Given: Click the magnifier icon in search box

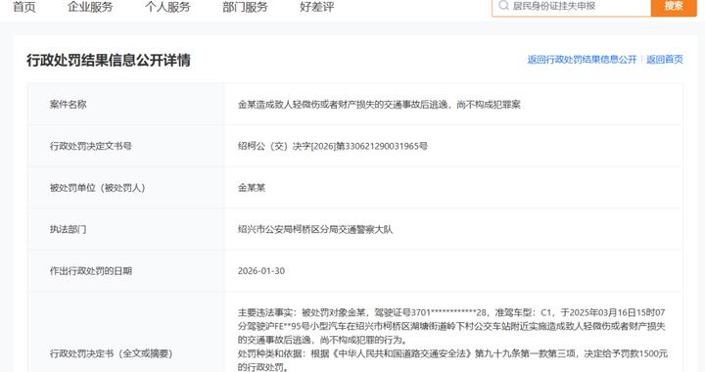Looking at the screenshot, I should [x=503, y=6].
